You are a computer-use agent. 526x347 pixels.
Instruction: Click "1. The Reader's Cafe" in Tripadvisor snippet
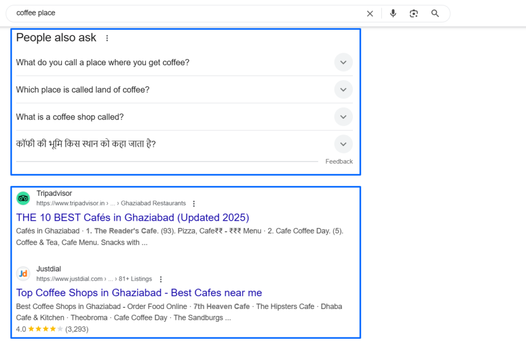[x=121, y=230]
